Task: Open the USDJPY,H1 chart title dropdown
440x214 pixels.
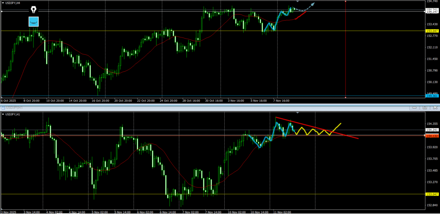Action: [4, 114]
